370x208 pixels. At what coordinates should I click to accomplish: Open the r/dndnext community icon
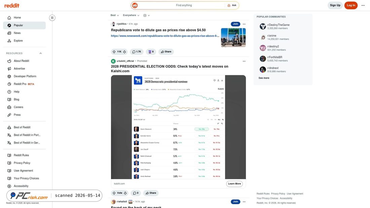click(x=263, y=70)
